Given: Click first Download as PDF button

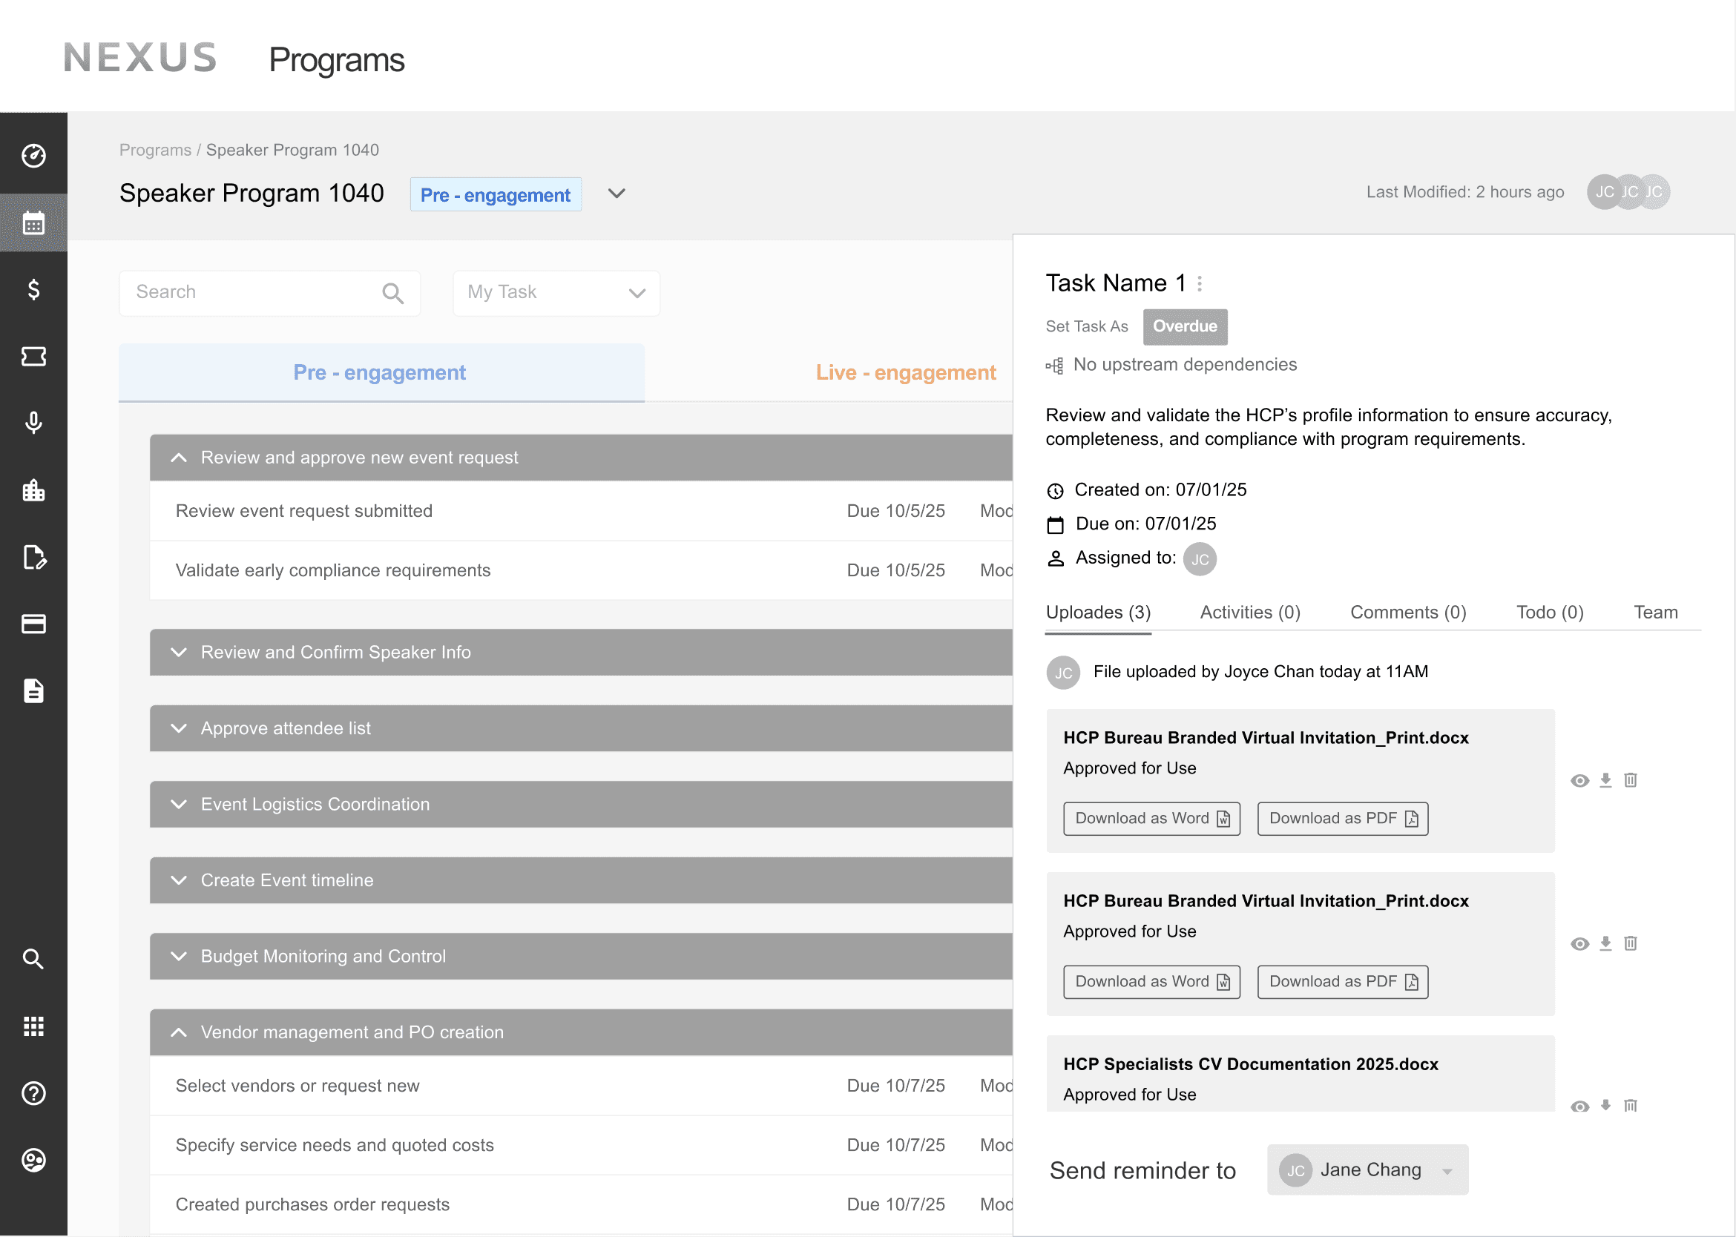Looking at the screenshot, I should point(1342,819).
